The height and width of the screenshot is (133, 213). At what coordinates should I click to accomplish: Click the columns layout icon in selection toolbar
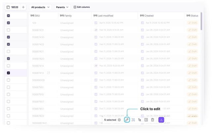[x=146, y=120]
